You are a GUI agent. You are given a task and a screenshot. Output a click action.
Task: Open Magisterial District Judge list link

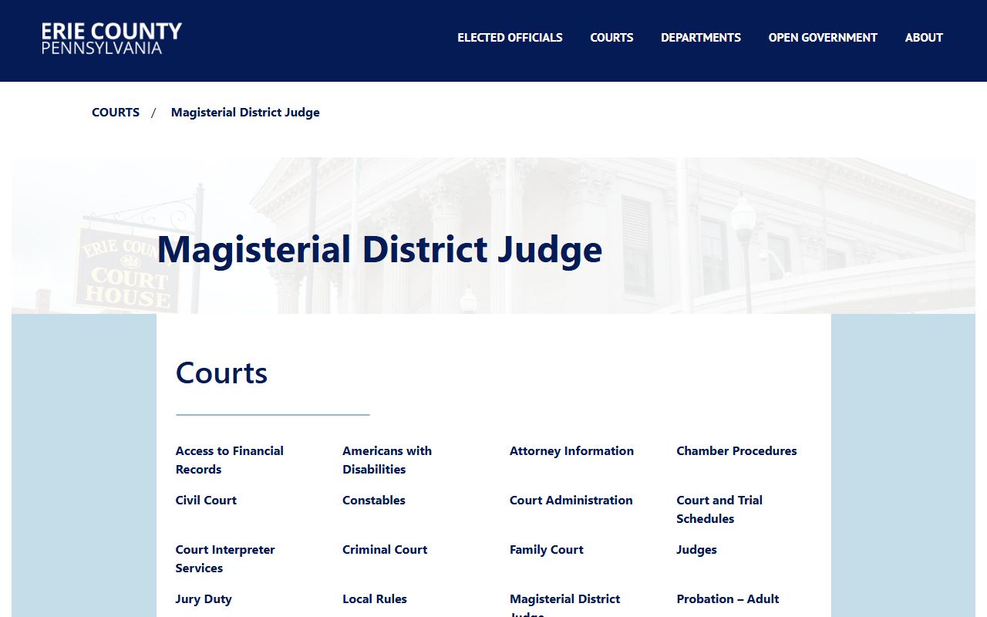(565, 606)
